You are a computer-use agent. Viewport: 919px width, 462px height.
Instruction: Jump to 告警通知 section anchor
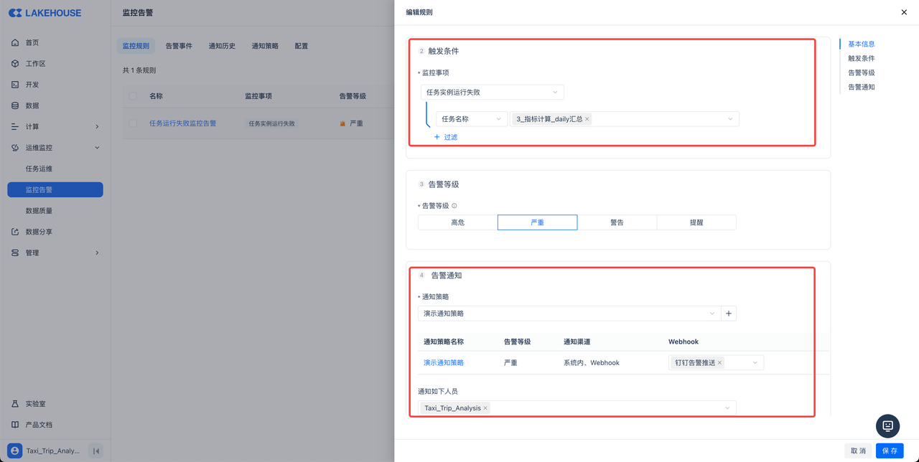[861, 87]
